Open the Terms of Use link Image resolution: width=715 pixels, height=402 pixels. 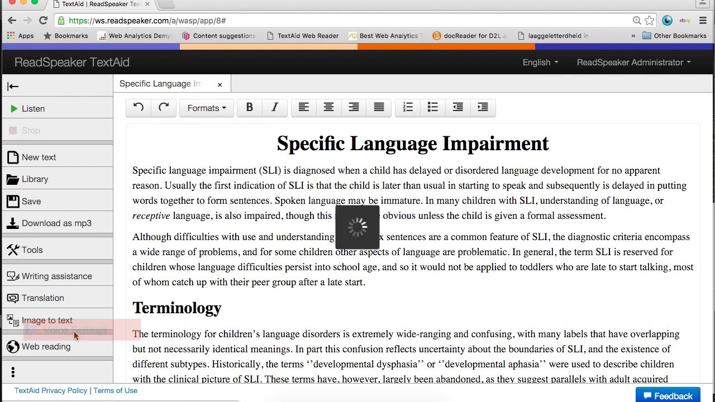[x=115, y=390]
